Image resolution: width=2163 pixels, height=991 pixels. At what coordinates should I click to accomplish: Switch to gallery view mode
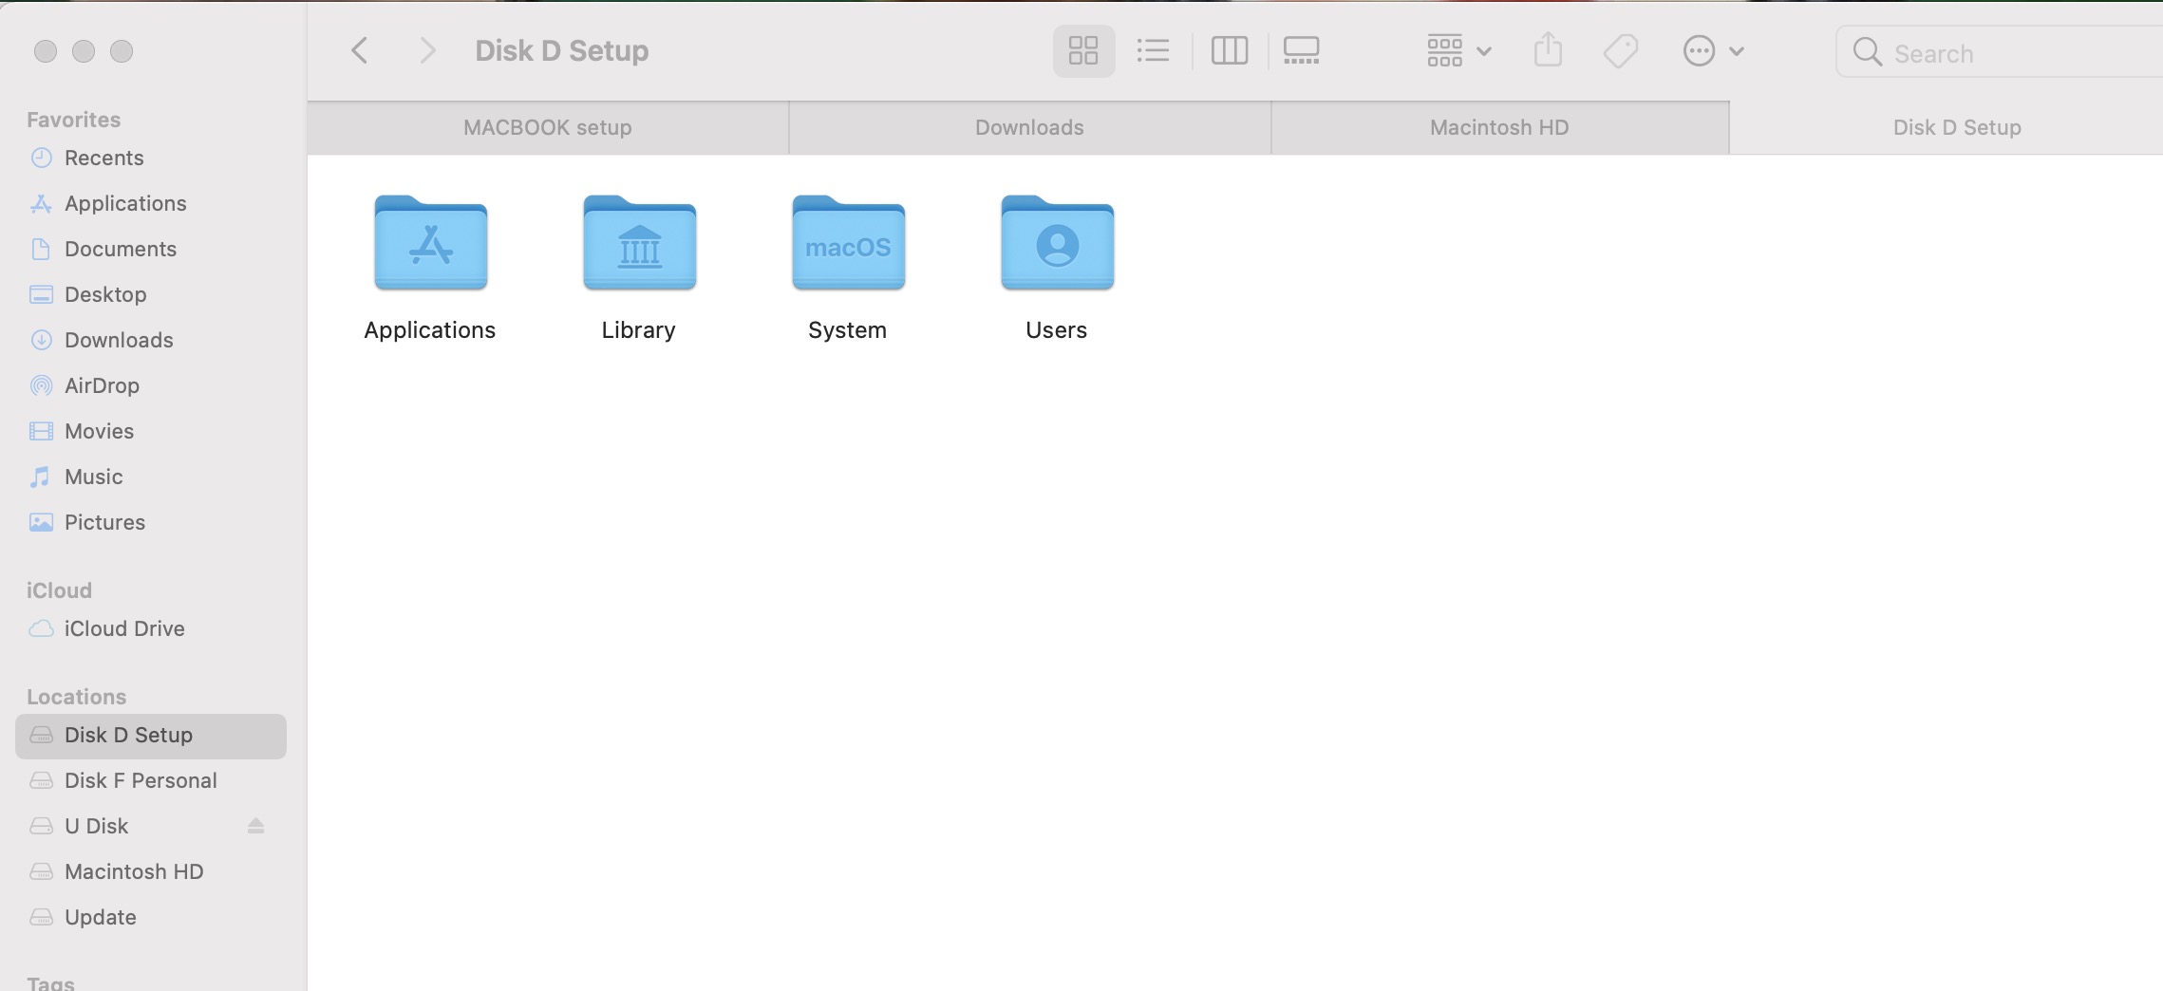coord(1301,50)
